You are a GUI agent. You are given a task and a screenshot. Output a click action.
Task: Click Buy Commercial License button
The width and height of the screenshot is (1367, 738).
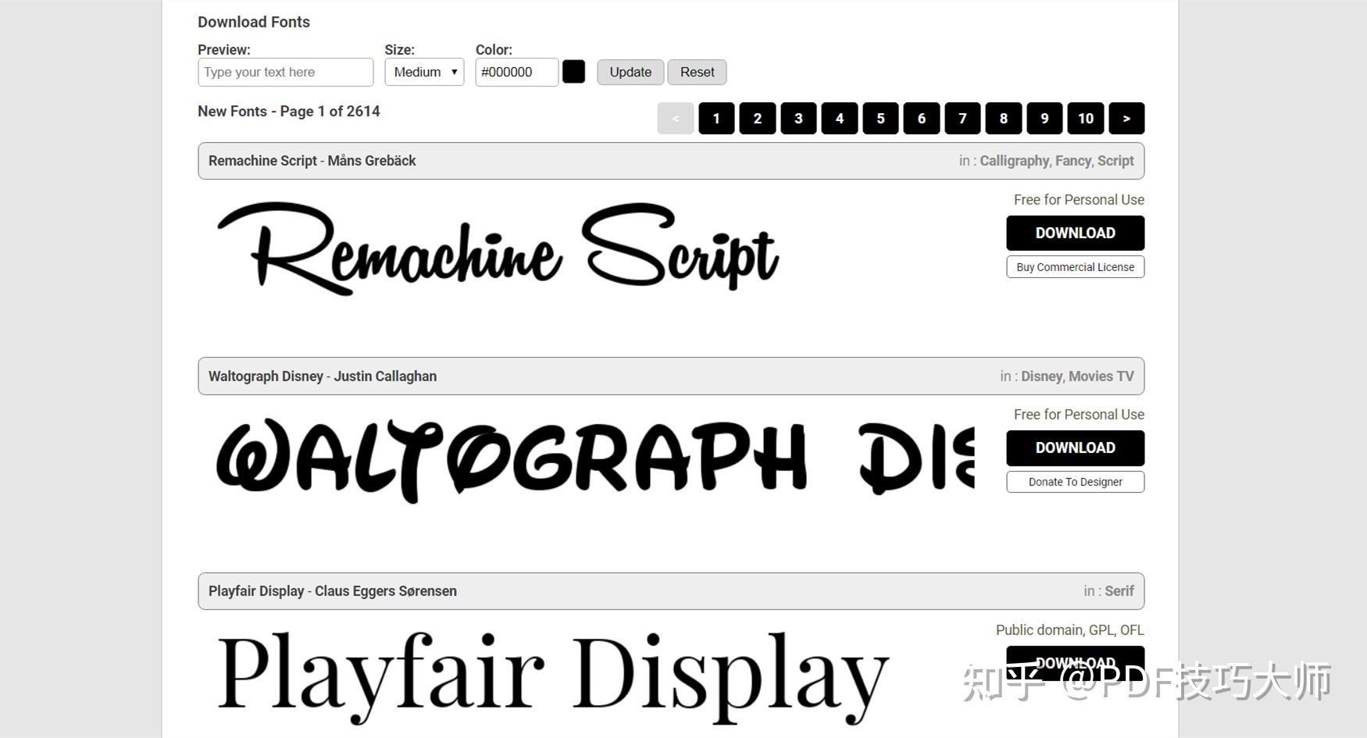pyautogui.click(x=1075, y=267)
